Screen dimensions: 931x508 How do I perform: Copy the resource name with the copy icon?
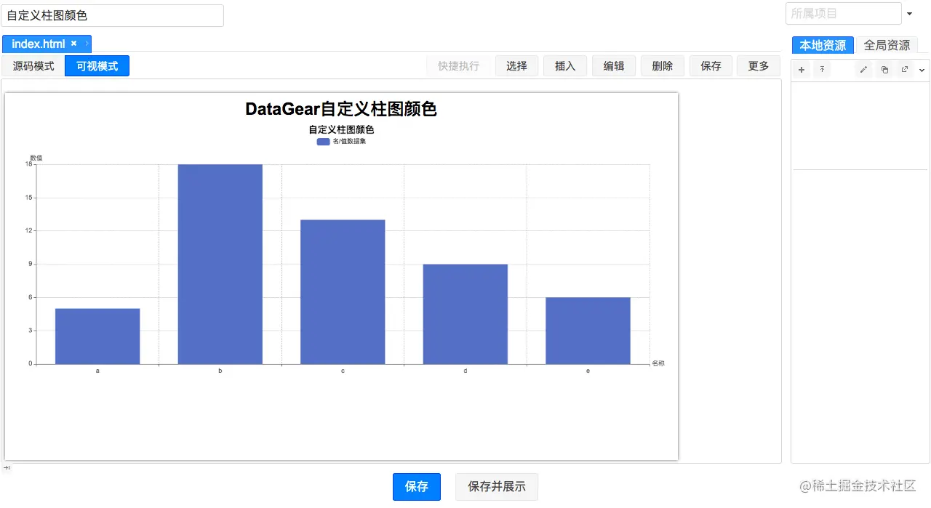click(x=884, y=70)
